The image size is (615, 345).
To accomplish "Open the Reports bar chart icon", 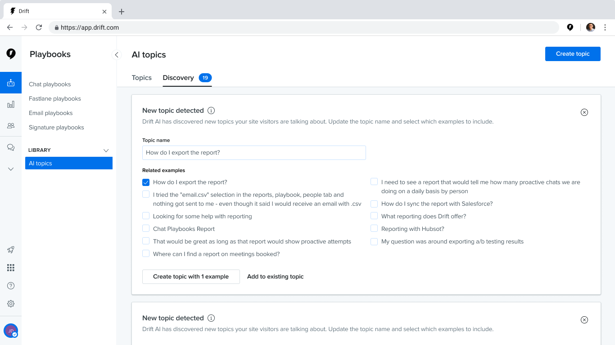I will tap(11, 104).
